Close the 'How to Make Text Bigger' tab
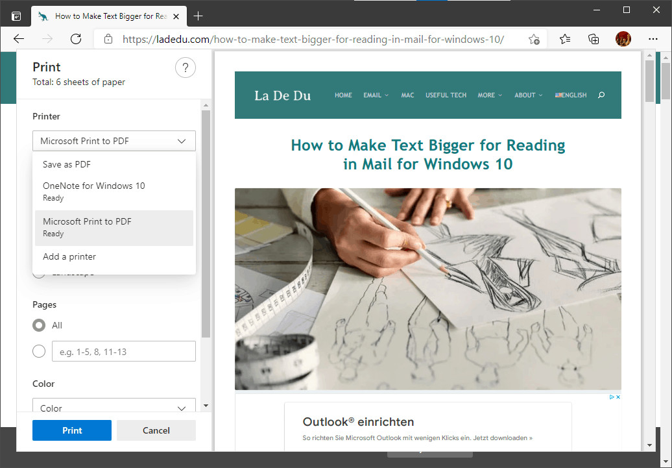This screenshot has height=468, width=672. click(176, 17)
